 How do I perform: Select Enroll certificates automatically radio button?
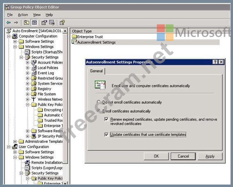pyautogui.click(x=99, y=111)
